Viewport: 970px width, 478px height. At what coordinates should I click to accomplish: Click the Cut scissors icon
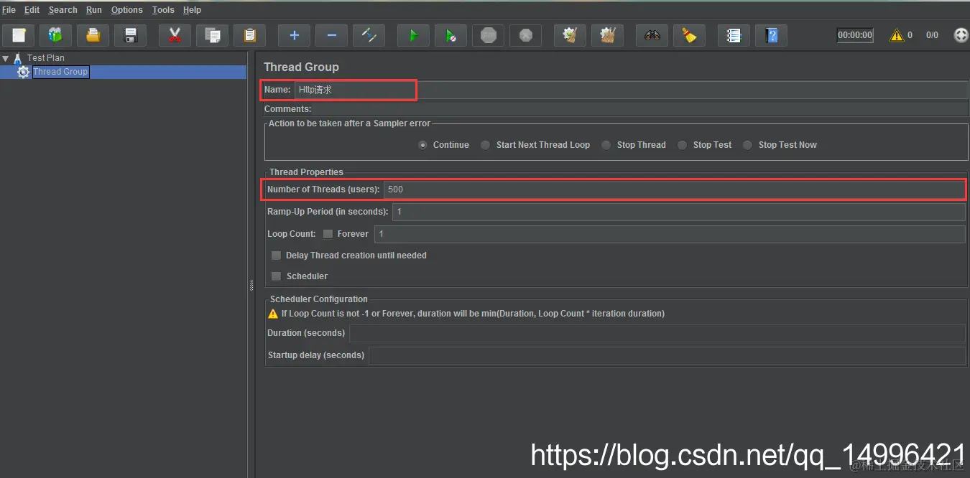click(175, 35)
